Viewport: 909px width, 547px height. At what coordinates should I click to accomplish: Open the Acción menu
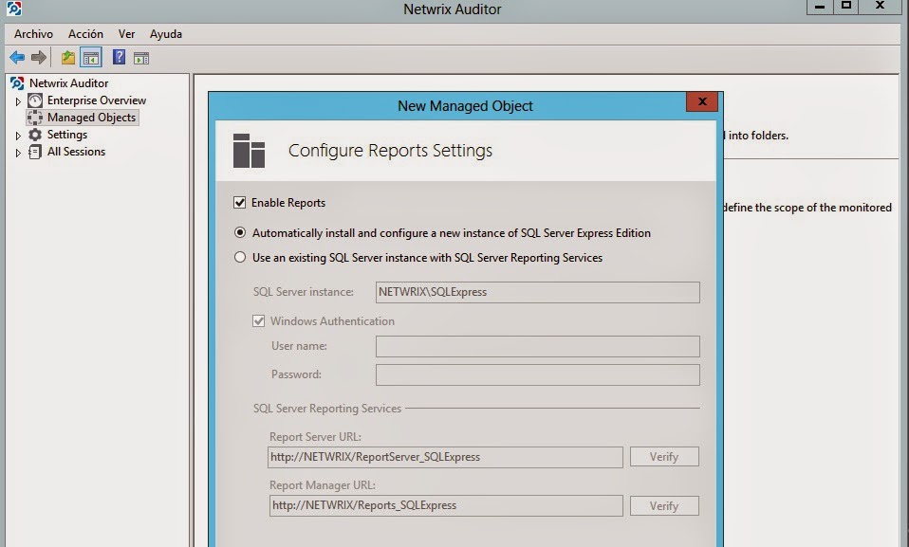click(x=85, y=34)
